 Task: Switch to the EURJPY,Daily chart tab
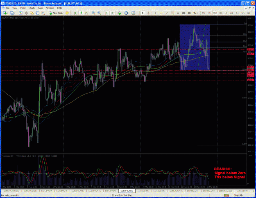tap(30, 191)
